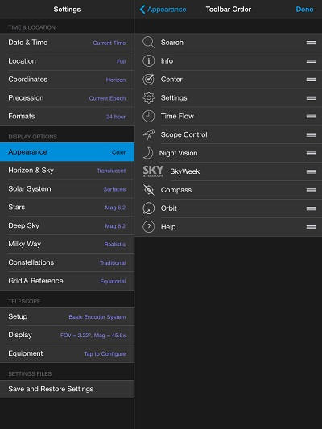This screenshot has width=322, height=429.
Task: Open the telescope Equipment configuration
Action: coord(67,353)
